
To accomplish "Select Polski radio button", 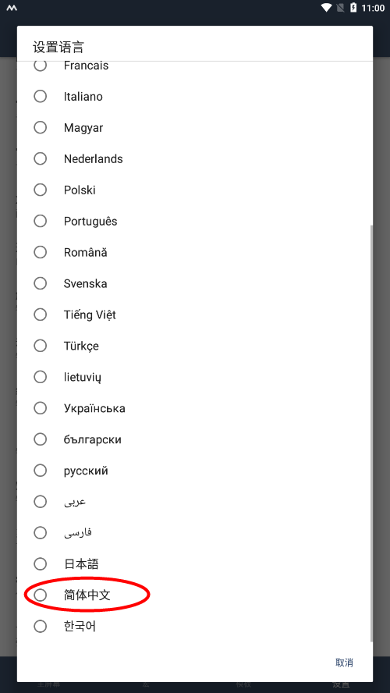I will pos(195,190).
